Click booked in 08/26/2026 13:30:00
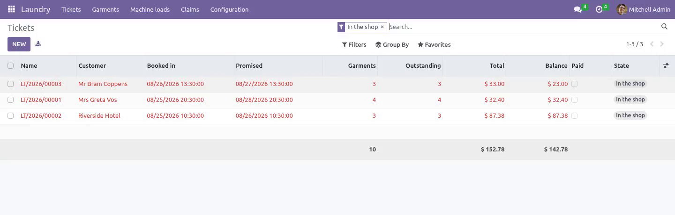675x215 pixels. coord(175,84)
